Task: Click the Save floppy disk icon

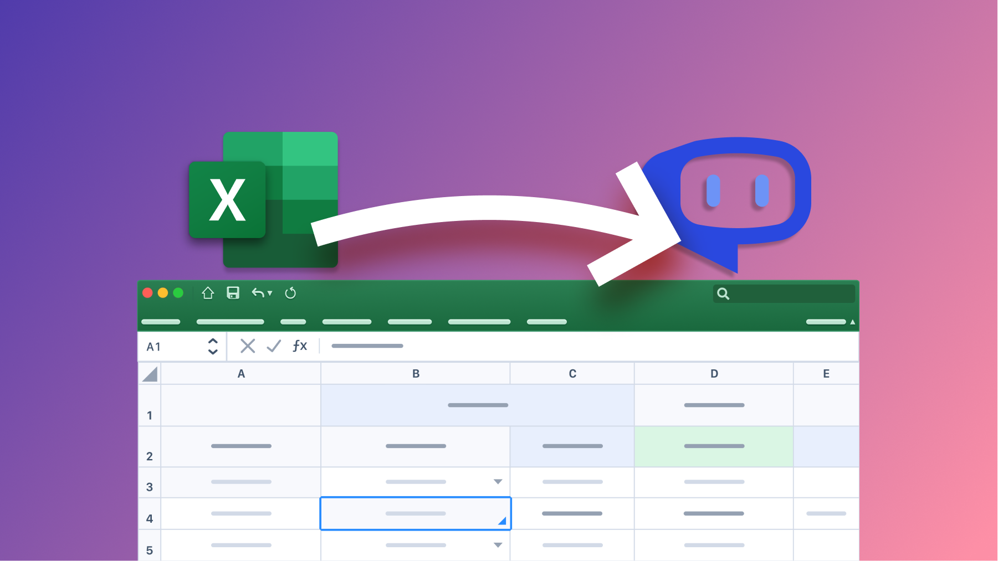Action: point(233,293)
